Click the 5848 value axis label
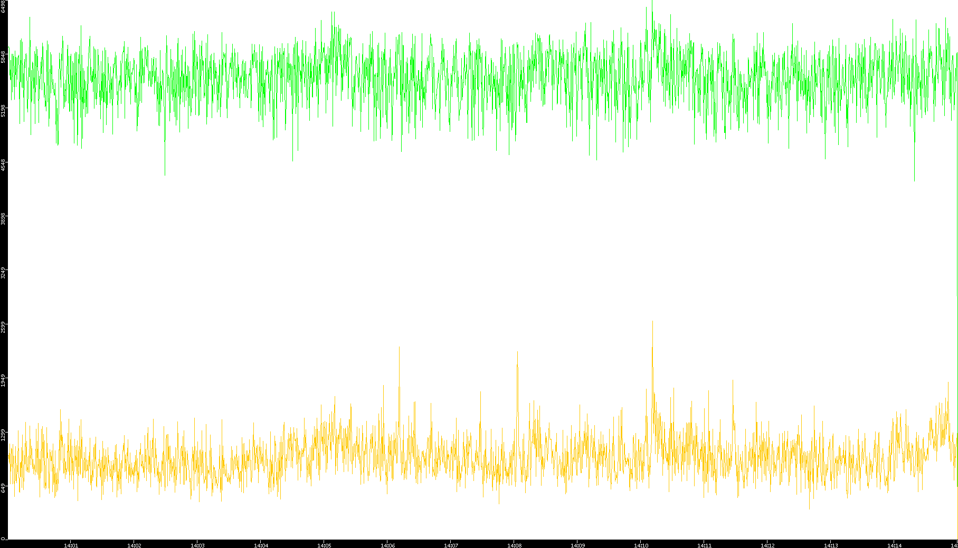The image size is (958, 548). [3, 57]
